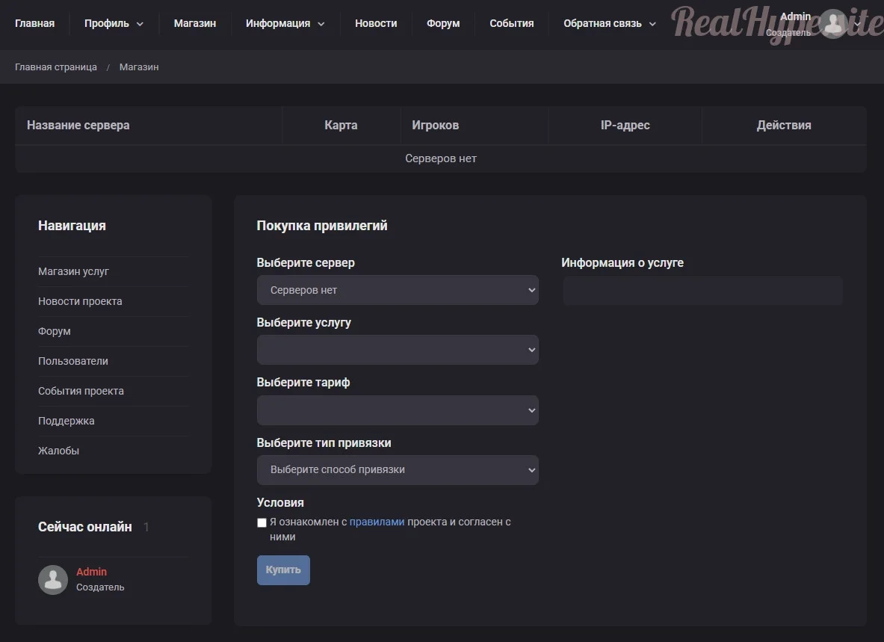884x642 pixels.
Task: Open the Выберите тариф dropdown
Action: pyautogui.click(x=398, y=410)
